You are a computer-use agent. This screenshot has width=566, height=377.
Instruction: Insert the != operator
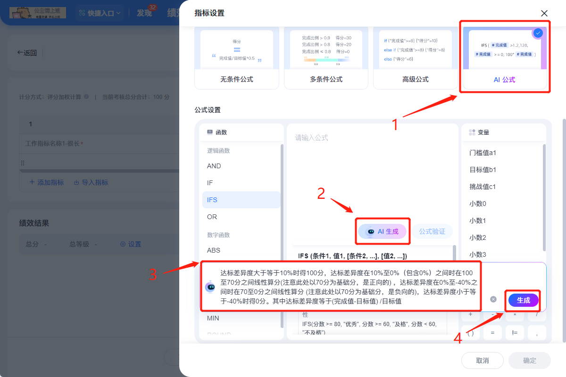[515, 333]
